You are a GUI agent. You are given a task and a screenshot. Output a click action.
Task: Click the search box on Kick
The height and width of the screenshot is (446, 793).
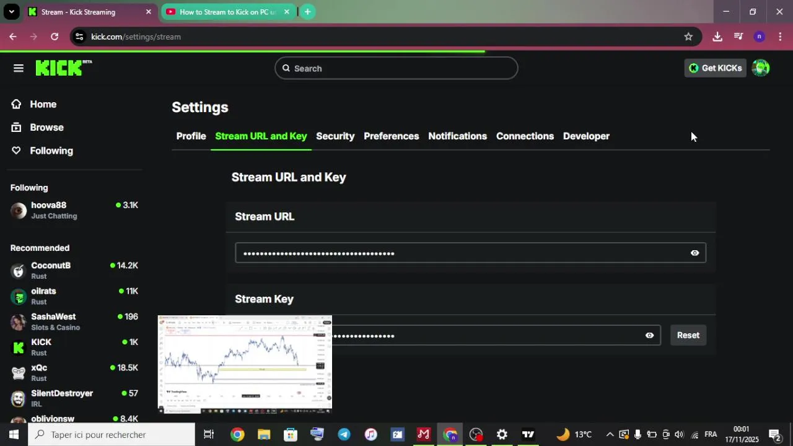coord(396,68)
